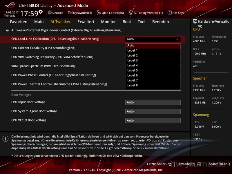Click the 17:59 clock display
The height and width of the screenshot is (174, 232).
point(29,14)
